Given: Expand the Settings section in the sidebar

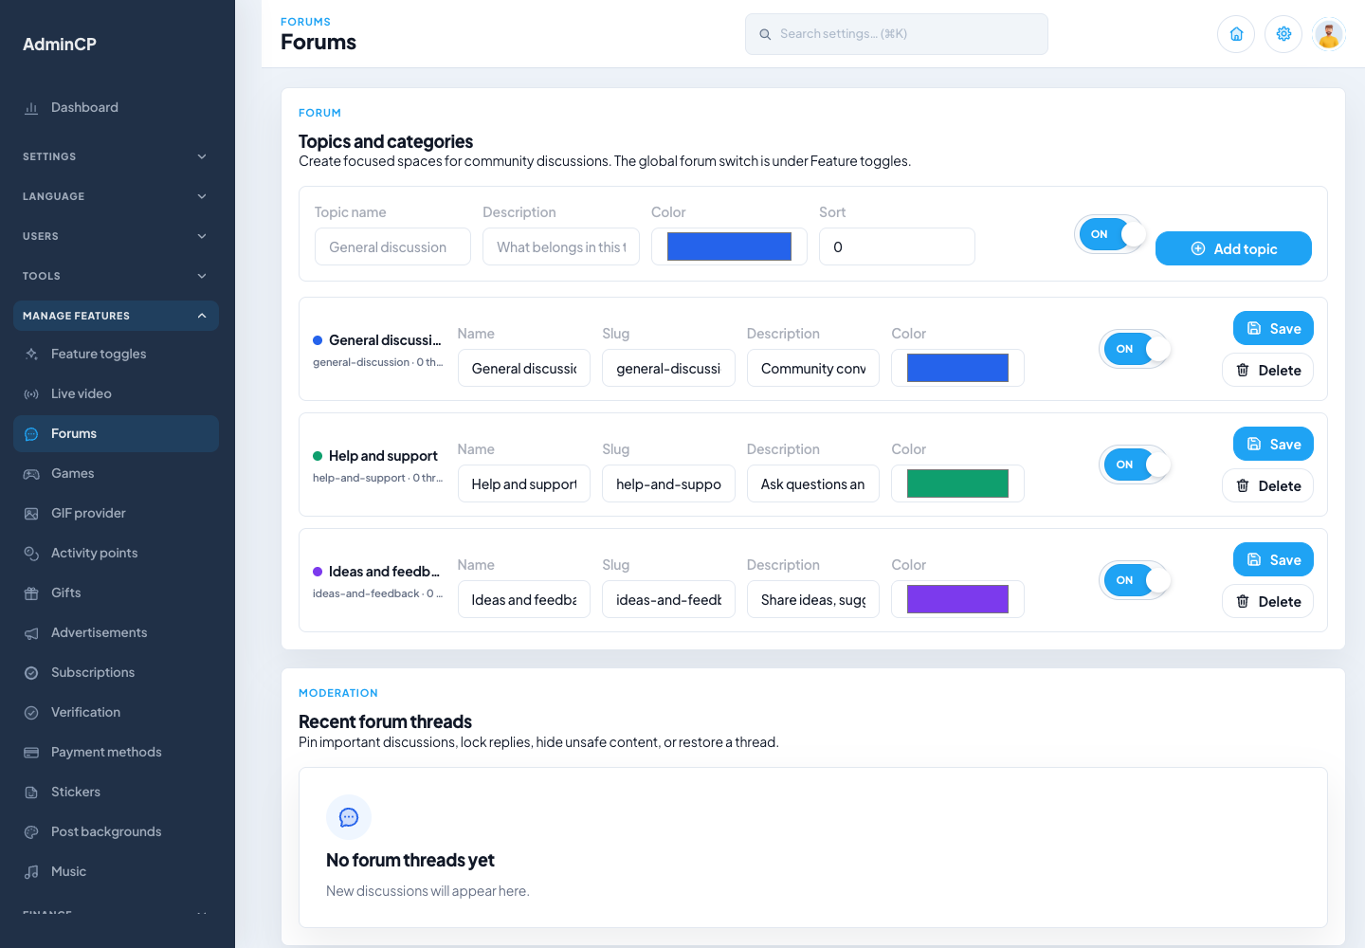Looking at the screenshot, I should pos(116,156).
